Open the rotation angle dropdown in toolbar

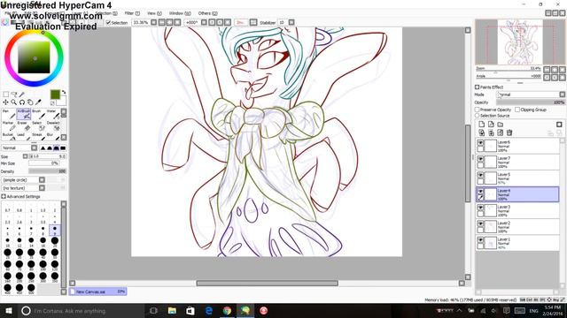204,22
